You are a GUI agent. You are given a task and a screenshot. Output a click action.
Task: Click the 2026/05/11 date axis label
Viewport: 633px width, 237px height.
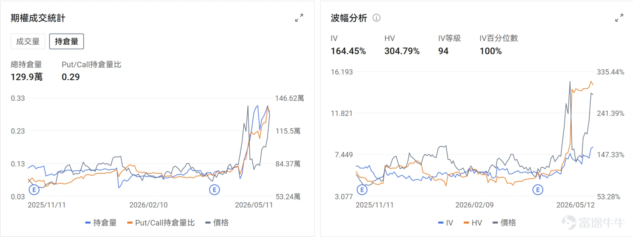point(254,205)
